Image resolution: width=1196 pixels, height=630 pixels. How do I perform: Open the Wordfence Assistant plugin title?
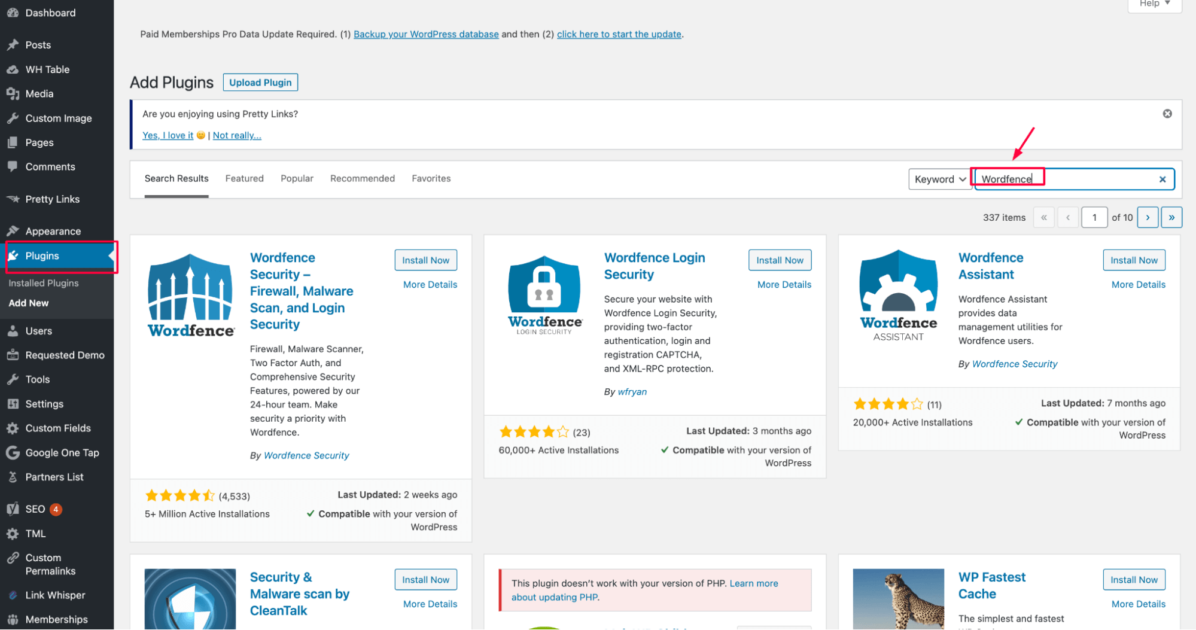990,266
